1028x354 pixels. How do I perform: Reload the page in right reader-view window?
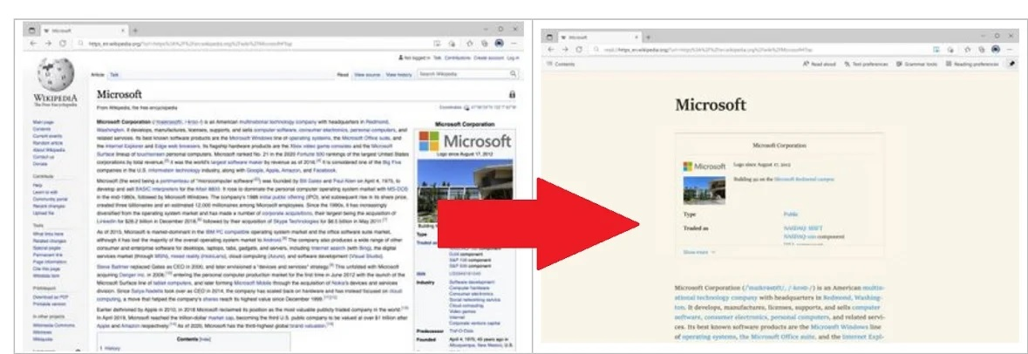tap(580, 49)
